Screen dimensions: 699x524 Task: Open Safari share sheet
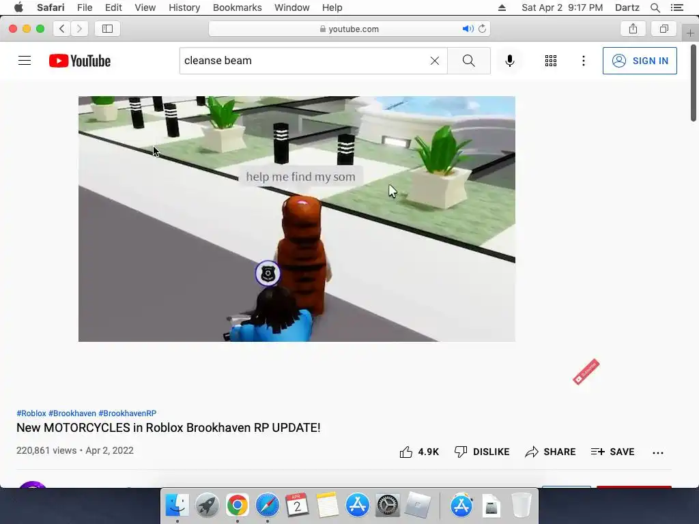(633, 29)
